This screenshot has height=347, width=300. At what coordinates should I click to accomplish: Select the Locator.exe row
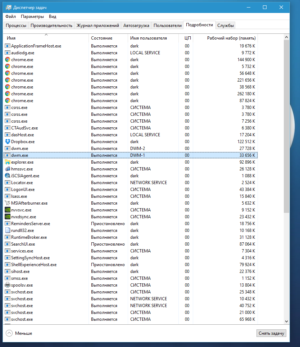point(131,183)
